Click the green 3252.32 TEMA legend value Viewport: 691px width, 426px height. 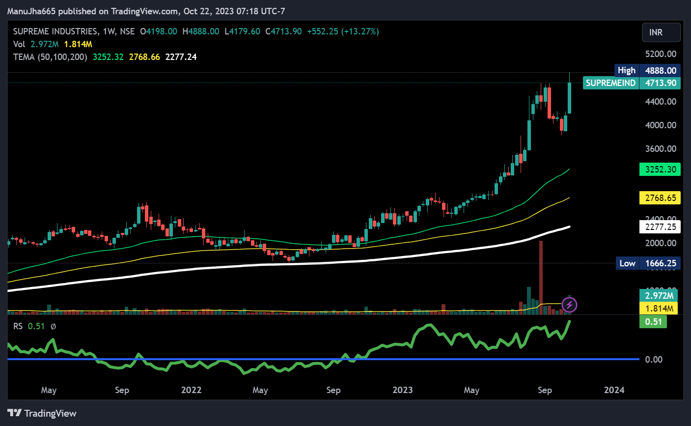click(x=108, y=57)
